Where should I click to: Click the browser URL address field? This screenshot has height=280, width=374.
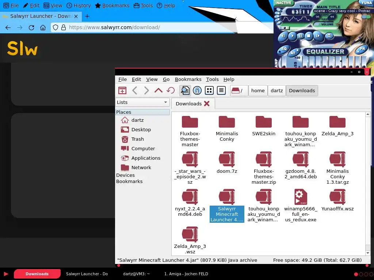(x=162, y=27)
